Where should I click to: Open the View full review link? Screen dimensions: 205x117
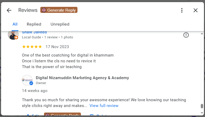pos(104,106)
